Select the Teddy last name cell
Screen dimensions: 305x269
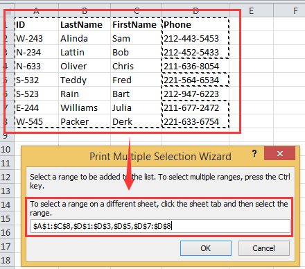tap(85, 80)
